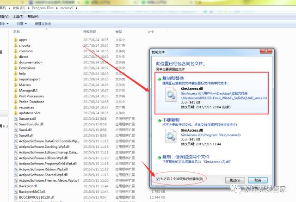Viewport: 296px width, 202px height.
Task: Open the 帮助(H) menu
Action: (33, 17)
